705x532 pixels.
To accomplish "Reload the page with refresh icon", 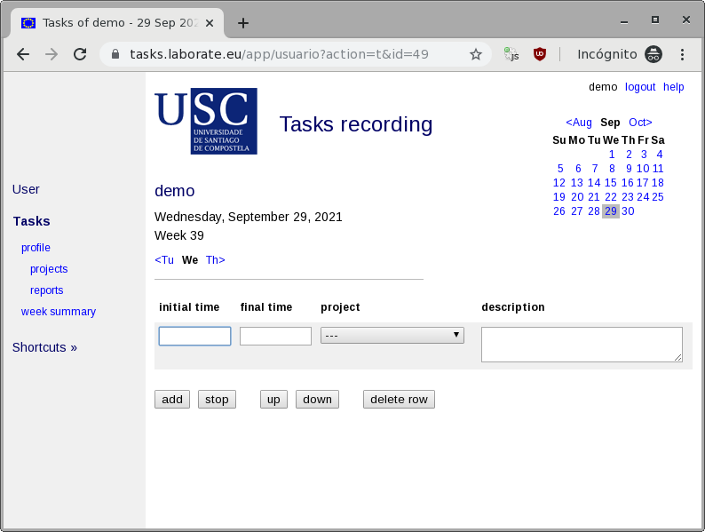I will click(x=80, y=54).
